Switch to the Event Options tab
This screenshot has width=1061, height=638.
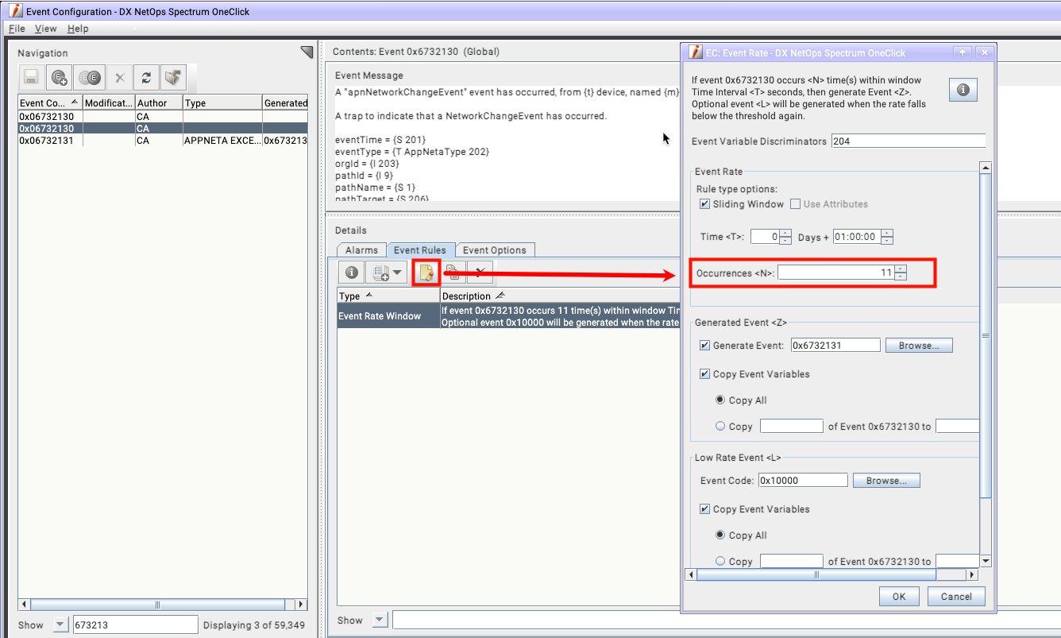tap(494, 249)
